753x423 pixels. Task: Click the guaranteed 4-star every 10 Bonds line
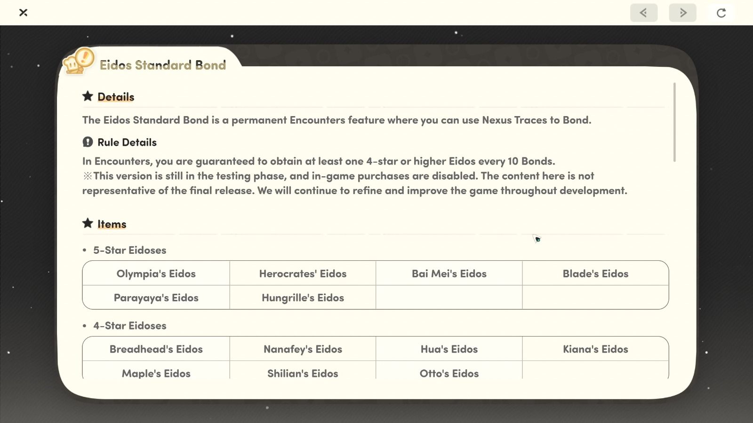click(x=319, y=161)
